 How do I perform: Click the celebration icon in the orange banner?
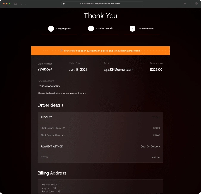coord(61,51)
